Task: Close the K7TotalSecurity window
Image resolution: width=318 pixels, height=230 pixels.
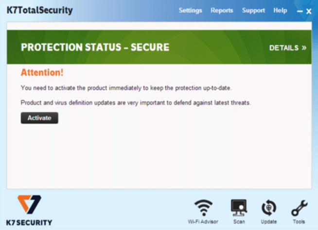Action: pos(309,11)
